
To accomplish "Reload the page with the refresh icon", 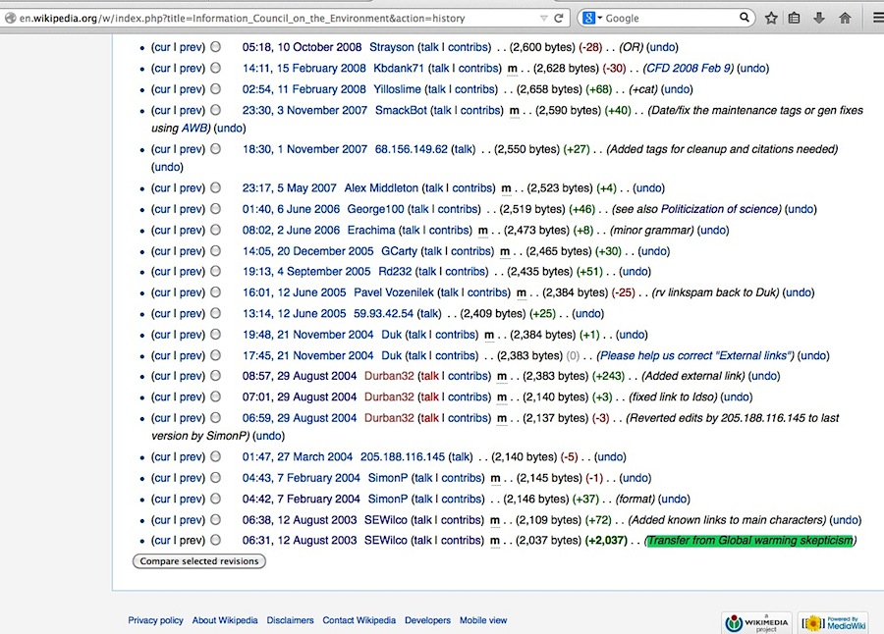I will coord(560,18).
